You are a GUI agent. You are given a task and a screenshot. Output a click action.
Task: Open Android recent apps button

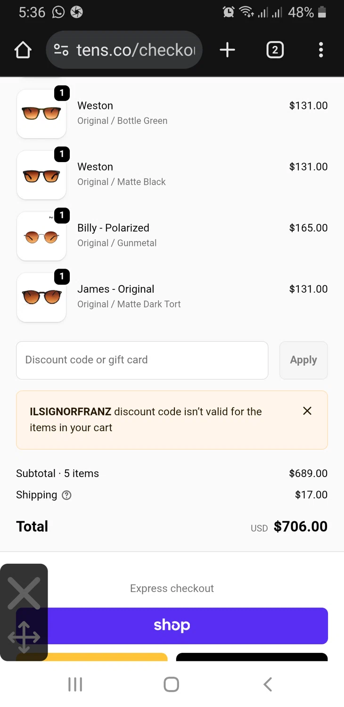click(75, 684)
